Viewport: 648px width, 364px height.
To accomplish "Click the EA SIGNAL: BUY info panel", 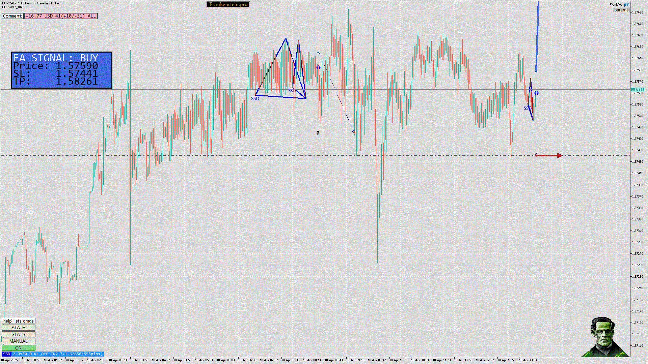I will click(x=62, y=70).
